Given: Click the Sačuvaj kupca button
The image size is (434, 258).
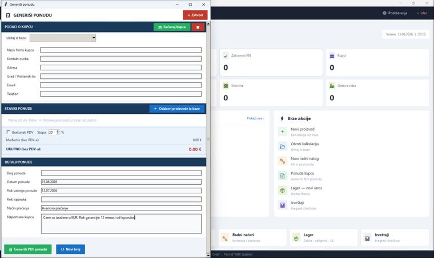Looking at the screenshot, I should tap(172, 27).
